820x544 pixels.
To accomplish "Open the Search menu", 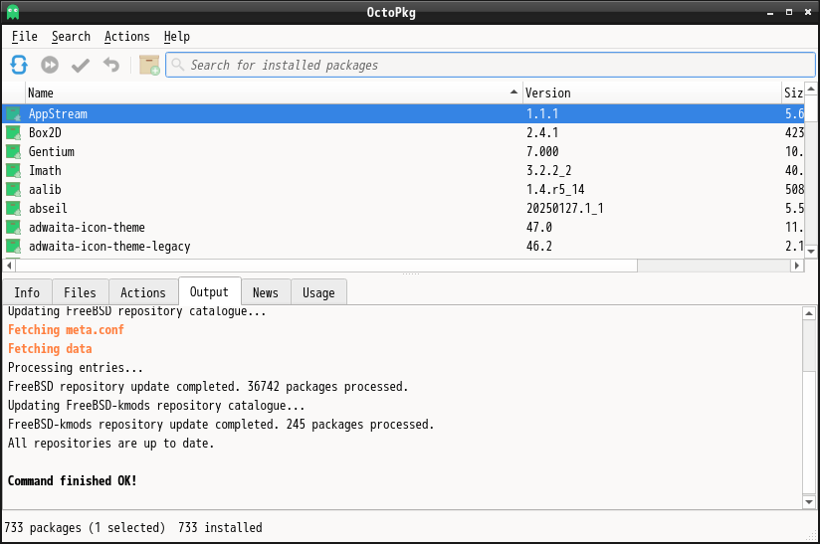I will (x=71, y=37).
